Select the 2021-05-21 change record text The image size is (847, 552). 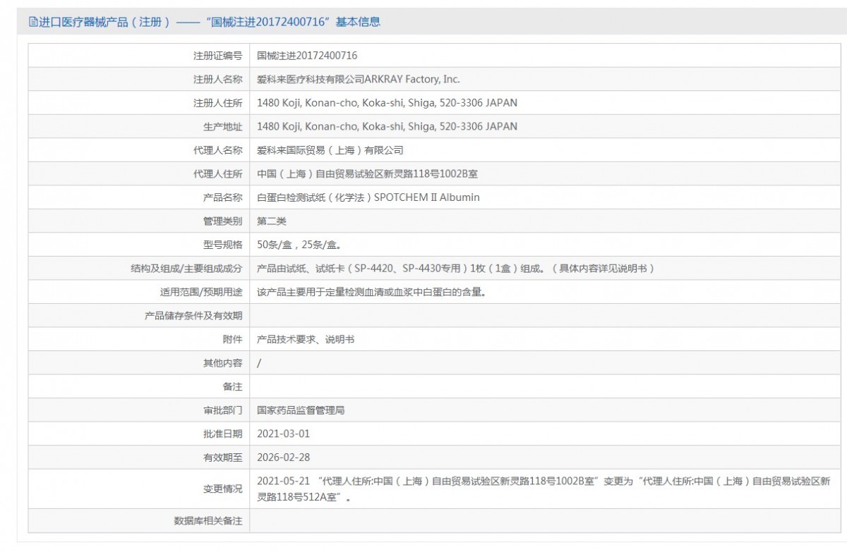(543, 489)
